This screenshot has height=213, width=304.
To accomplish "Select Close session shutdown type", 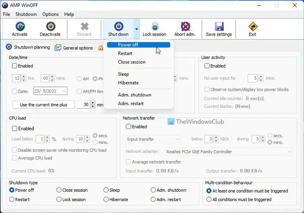I will coord(59,190).
